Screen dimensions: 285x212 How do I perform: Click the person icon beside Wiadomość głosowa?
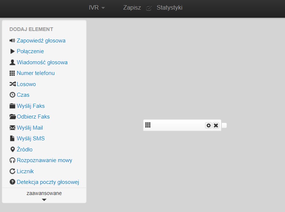pos(12,62)
